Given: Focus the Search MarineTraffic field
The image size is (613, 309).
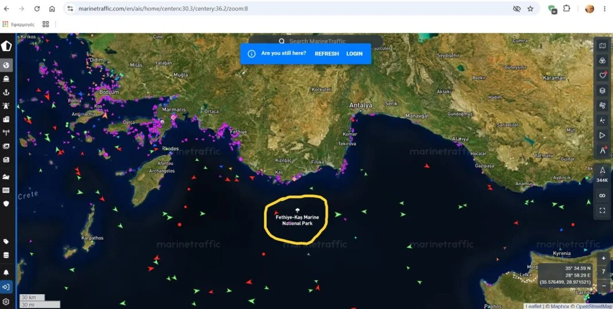Looking at the screenshot, I should pos(316,41).
